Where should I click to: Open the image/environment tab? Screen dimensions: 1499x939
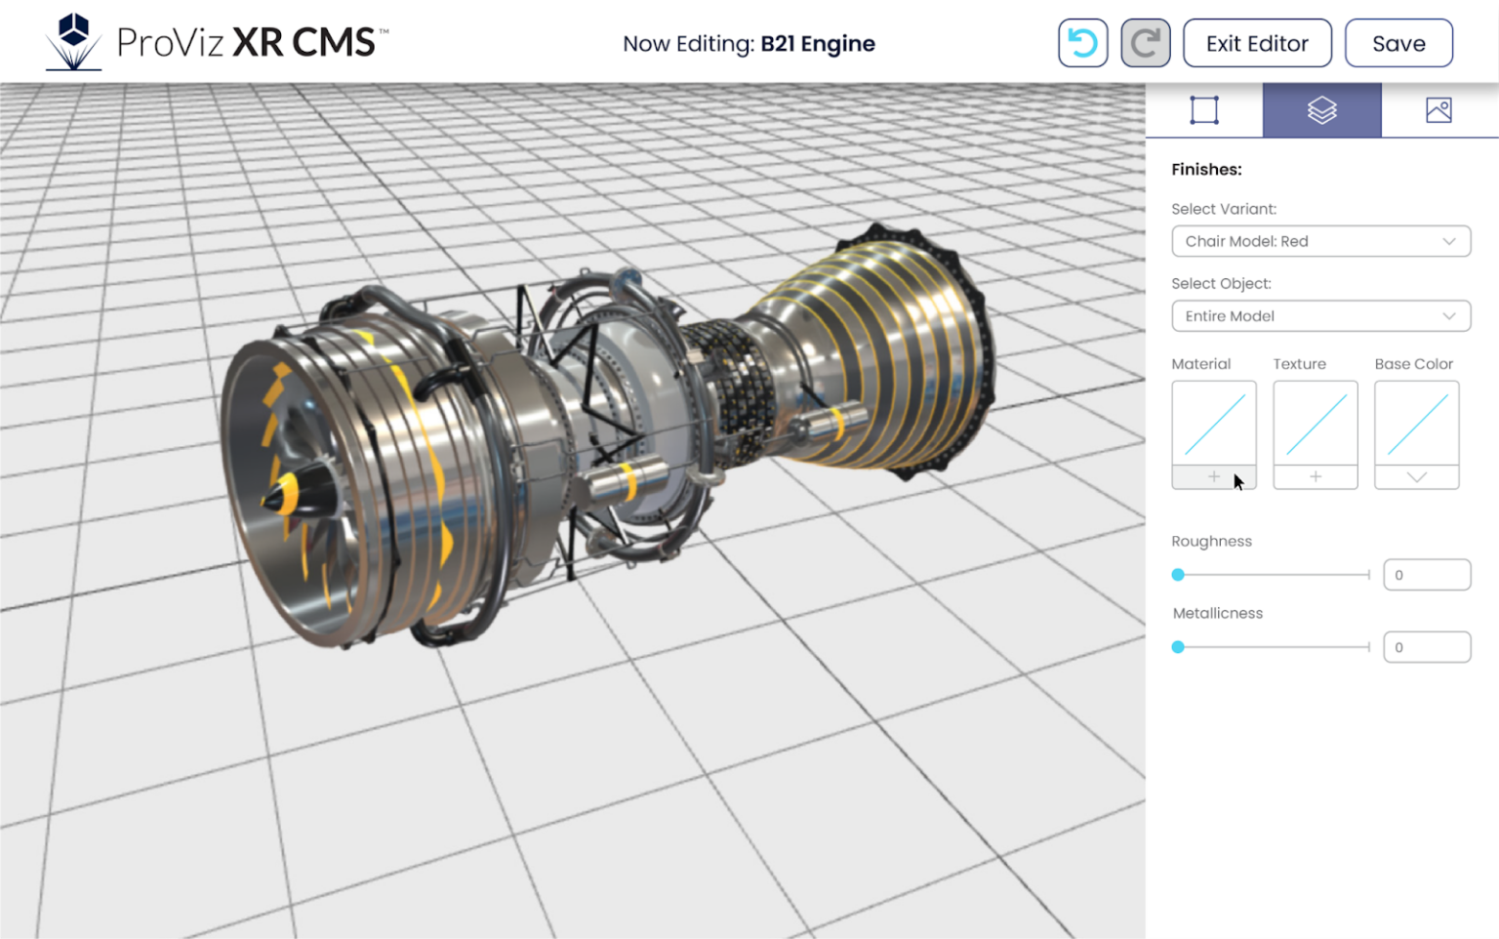click(1438, 109)
